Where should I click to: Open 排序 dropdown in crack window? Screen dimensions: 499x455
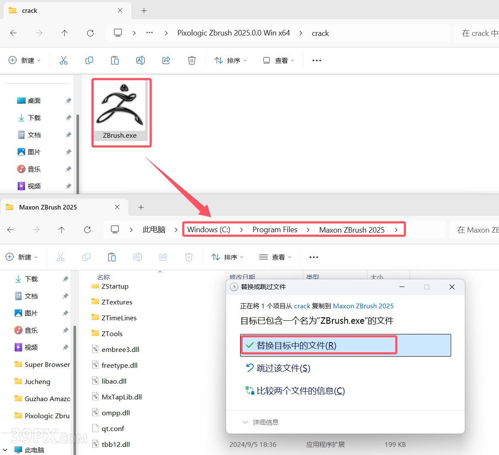click(230, 60)
